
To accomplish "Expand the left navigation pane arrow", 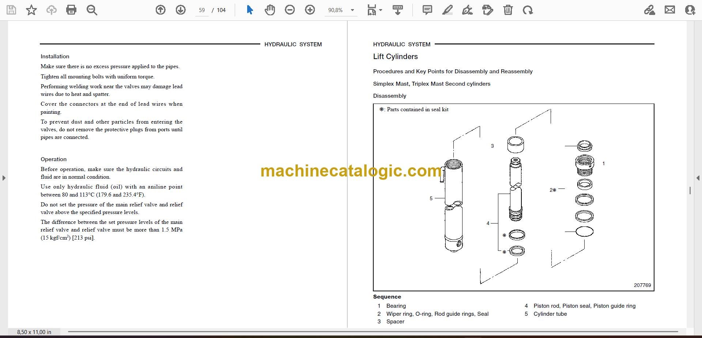I will 4,178.
